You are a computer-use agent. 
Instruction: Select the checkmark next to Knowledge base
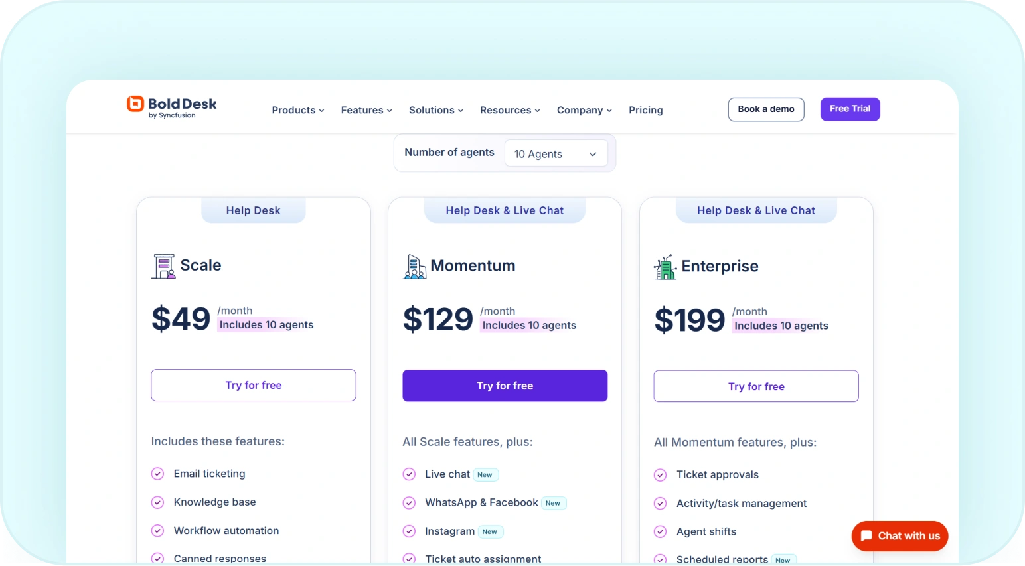tap(157, 502)
